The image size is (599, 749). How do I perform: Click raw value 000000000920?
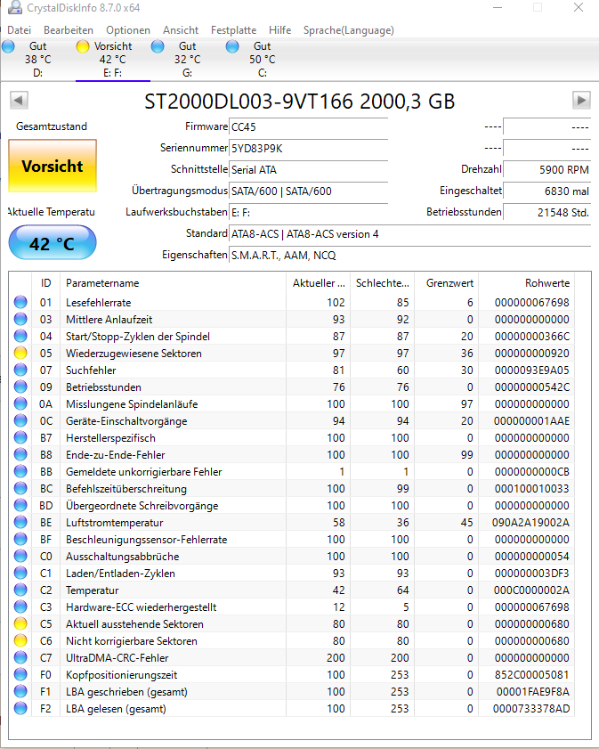pos(532,353)
